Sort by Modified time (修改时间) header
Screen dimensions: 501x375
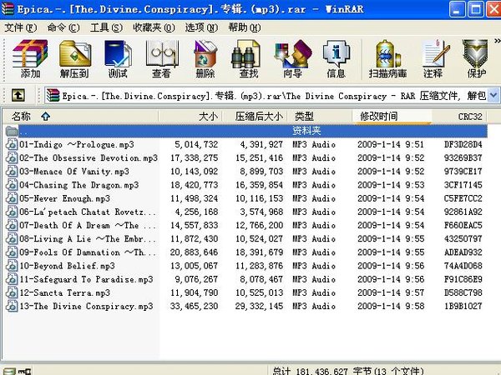(392, 117)
